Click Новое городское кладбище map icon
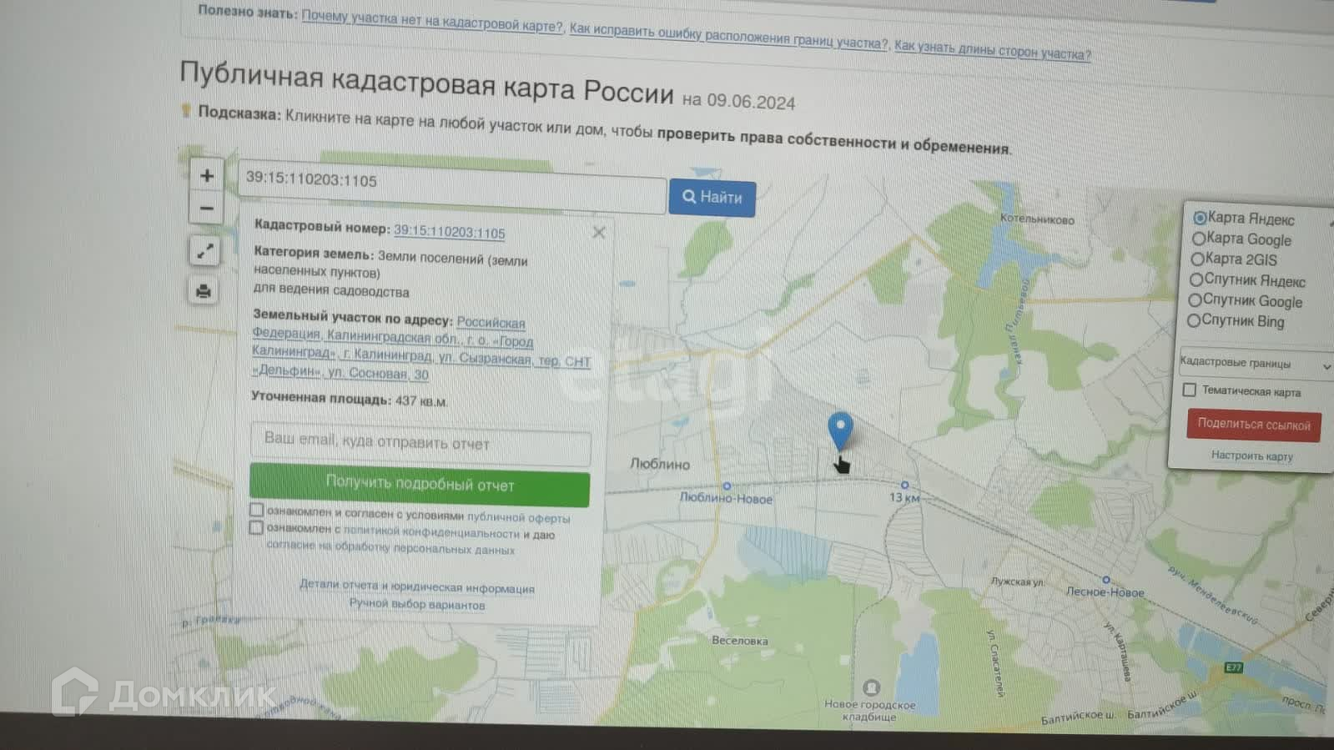The height and width of the screenshot is (750, 1334). coord(872,687)
